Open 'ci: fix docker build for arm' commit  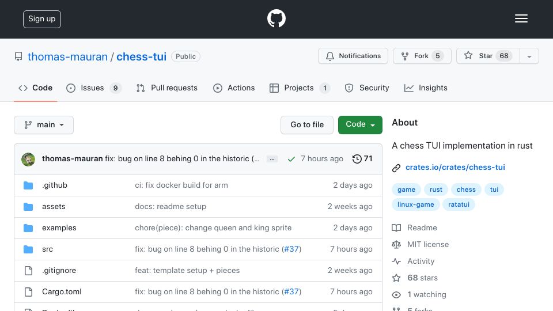tap(181, 185)
